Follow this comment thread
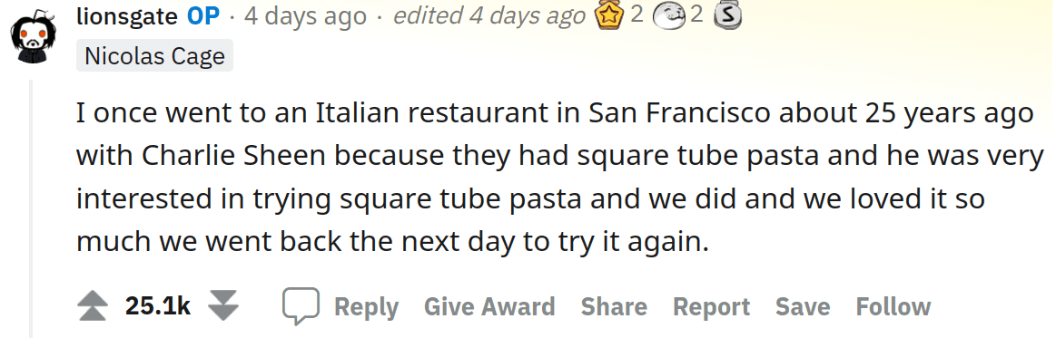Screen dimensions: 1056x338 [x=893, y=307]
